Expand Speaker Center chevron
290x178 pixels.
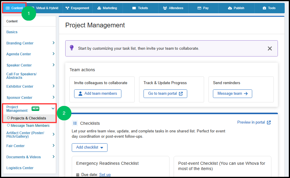point(53,65)
